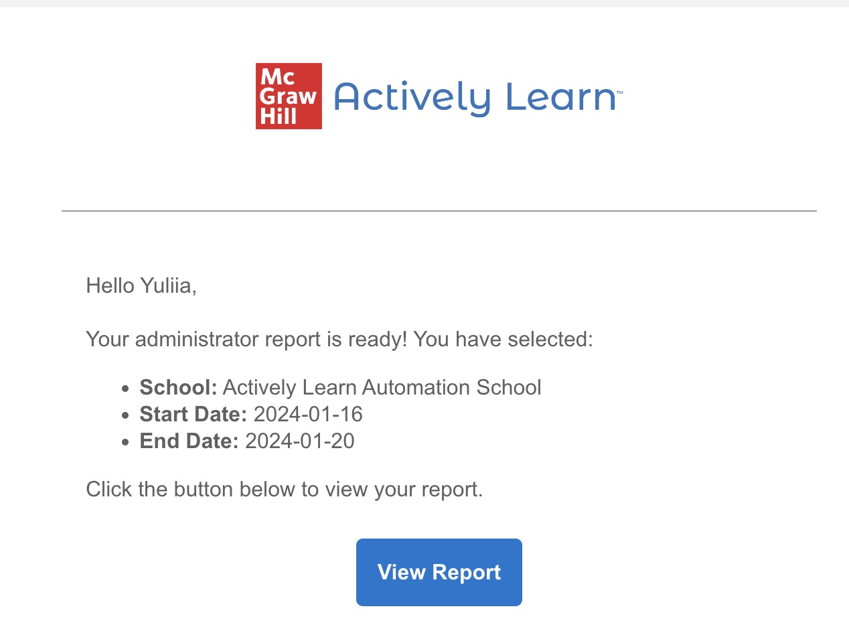Select the 2024-01-16 start date value
Screen dimensions: 849x631
pyautogui.click(x=308, y=414)
